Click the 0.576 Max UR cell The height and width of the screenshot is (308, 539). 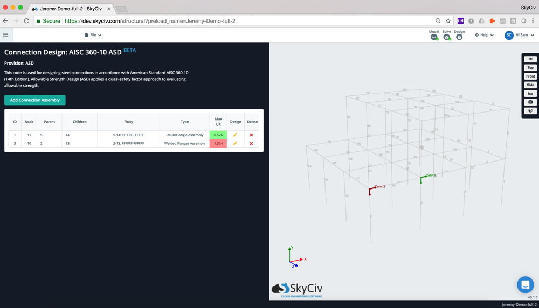(x=218, y=135)
